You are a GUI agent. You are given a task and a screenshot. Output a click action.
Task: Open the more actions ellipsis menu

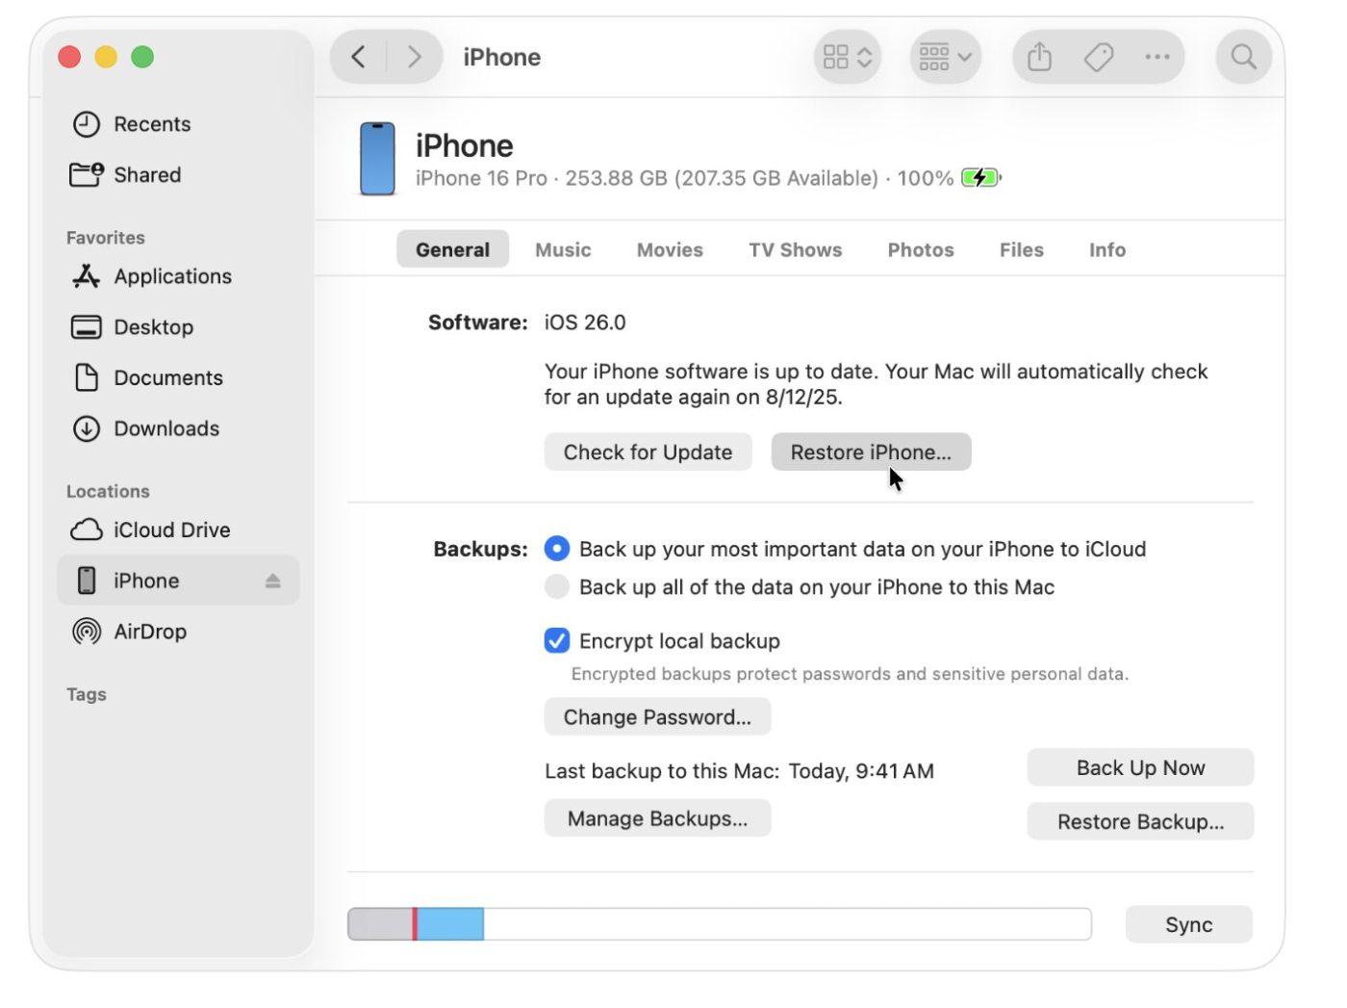pos(1156,58)
